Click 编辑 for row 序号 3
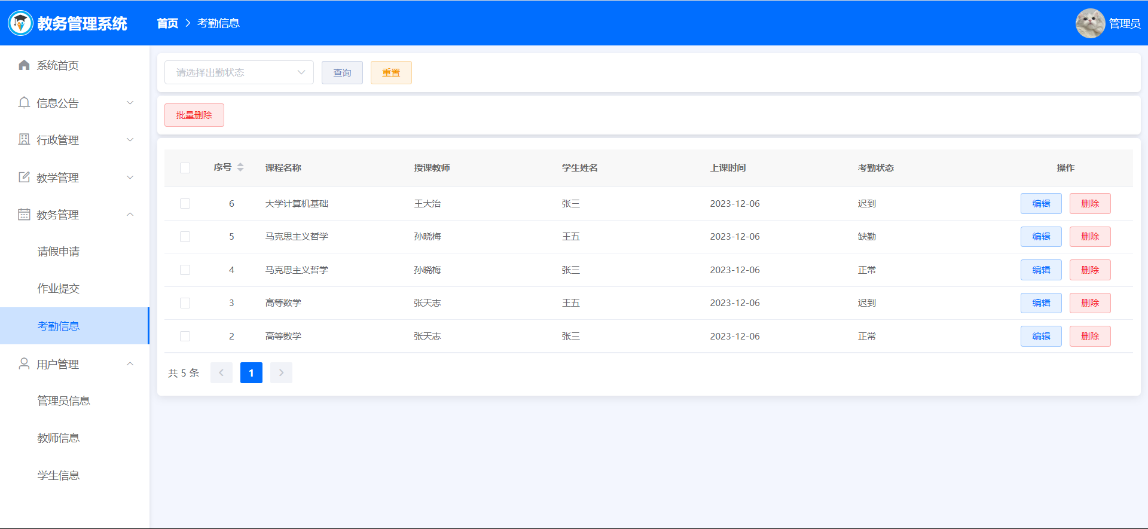 pyautogui.click(x=1041, y=303)
